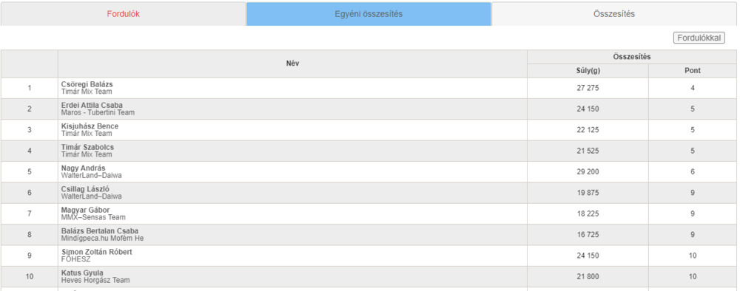The image size is (740, 291).
Task: Switch to the Fordulók tab
Action: pyautogui.click(x=123, y=14)
